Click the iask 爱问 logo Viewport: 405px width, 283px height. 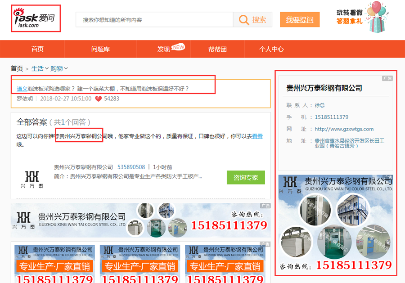pyautogui.click(x=34, y=18)
